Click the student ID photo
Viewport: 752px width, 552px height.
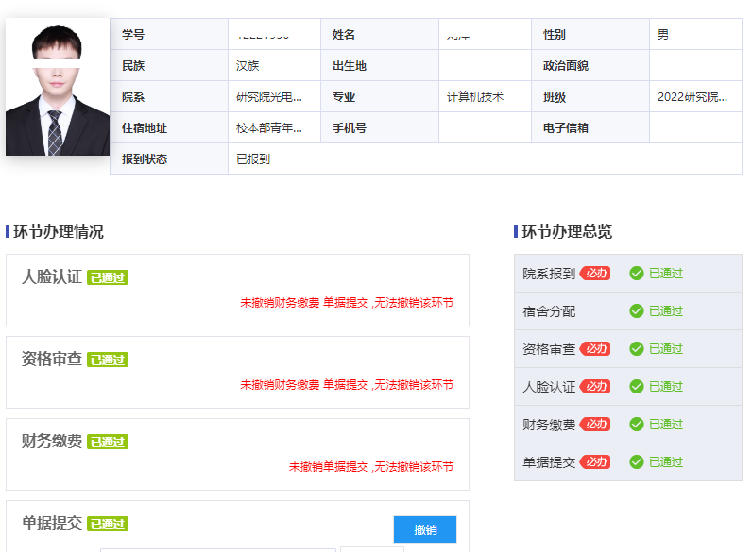click(x=58, y=88)
